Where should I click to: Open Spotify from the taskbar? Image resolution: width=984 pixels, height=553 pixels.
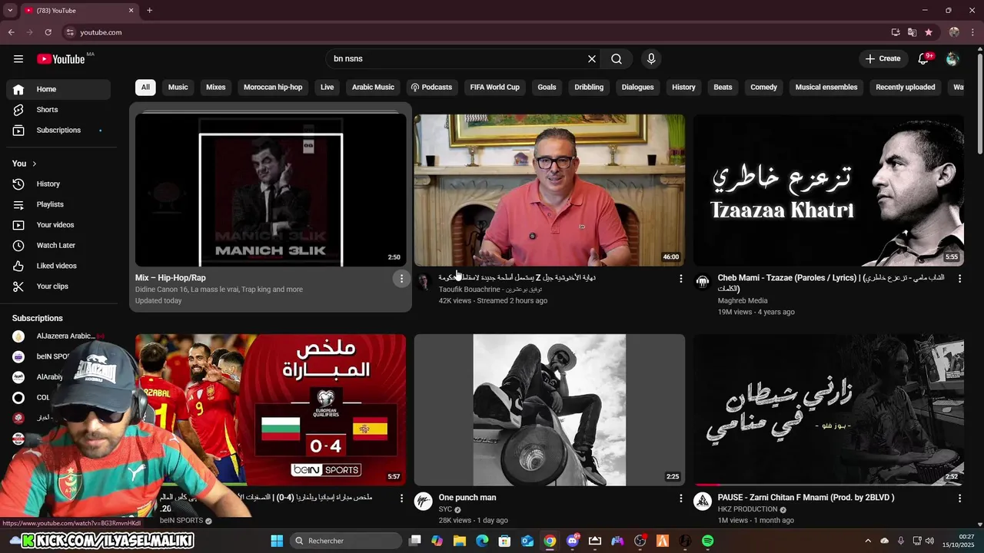click(707, 541)
